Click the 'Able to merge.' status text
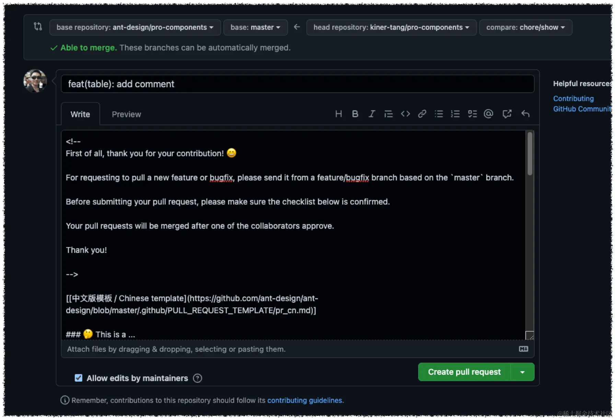This screenshot has height=420, width=615. coord(89,48)
